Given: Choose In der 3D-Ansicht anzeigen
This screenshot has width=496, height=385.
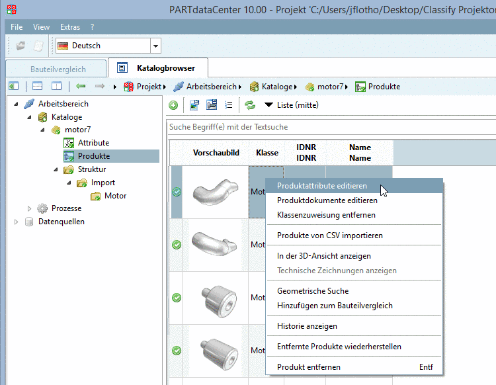Looking at the screenshot, I should (x=354, y=256).
